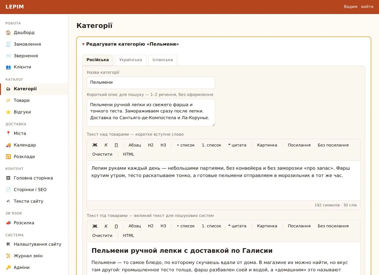Click Посилання in bottom editor toolbar

point(299,226)
